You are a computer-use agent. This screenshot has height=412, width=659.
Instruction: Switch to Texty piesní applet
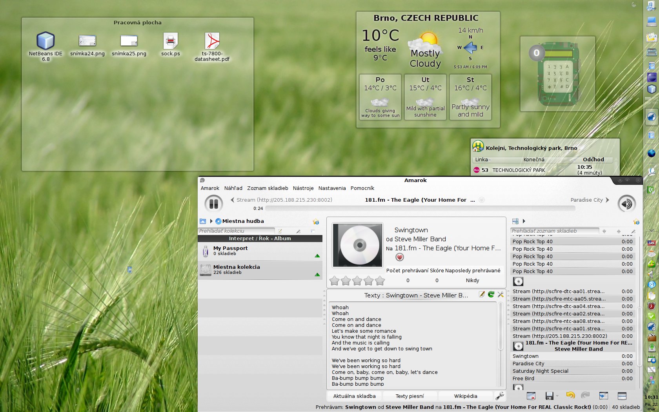point(410,396)
